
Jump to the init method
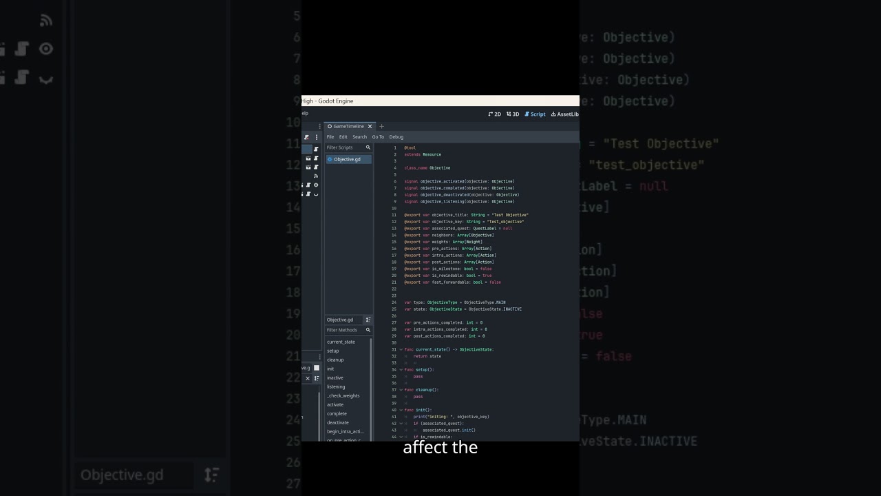330,369
